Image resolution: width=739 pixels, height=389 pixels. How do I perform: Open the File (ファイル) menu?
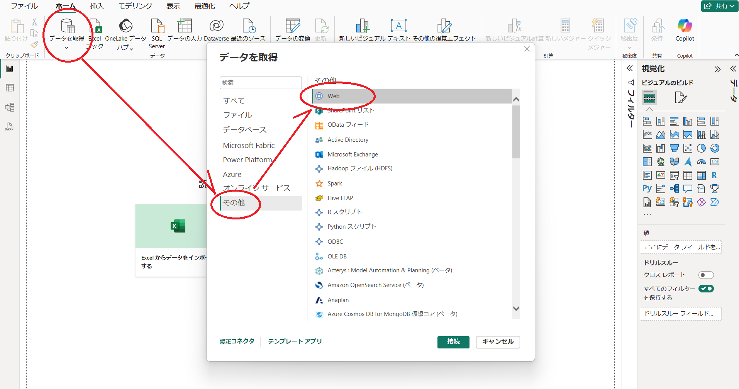click(x=24, y=6)
